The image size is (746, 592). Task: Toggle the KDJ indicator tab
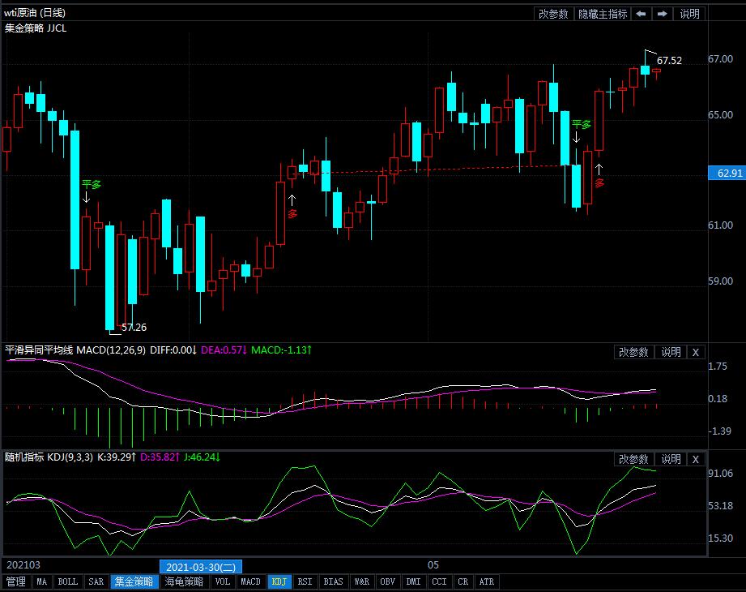[x=279, y=581]
